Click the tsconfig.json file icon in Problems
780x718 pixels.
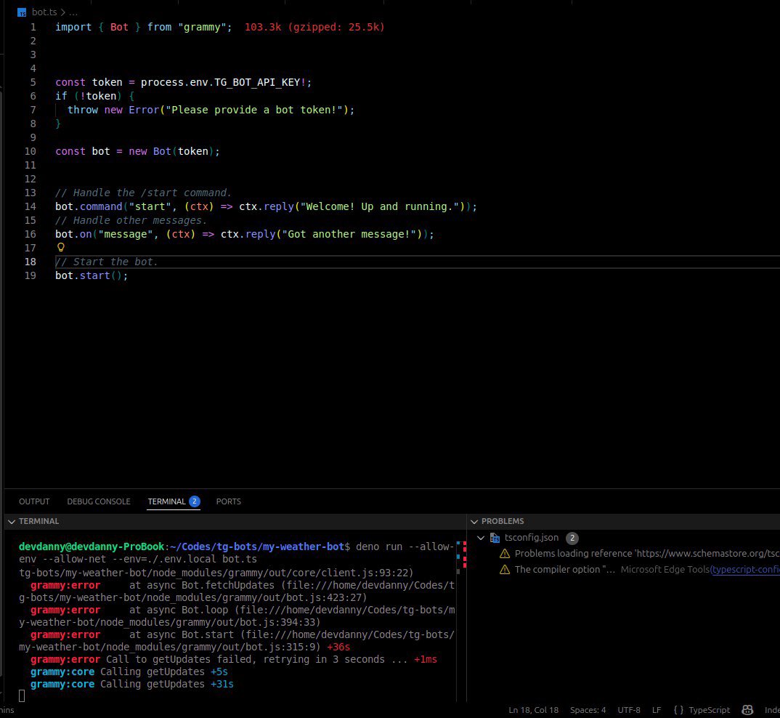click(x=495, y=538)
